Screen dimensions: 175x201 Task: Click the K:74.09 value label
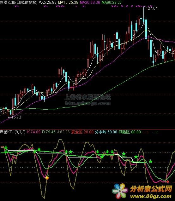coord(34,132)
